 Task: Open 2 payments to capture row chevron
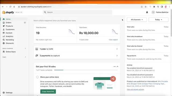click(117, 56)
